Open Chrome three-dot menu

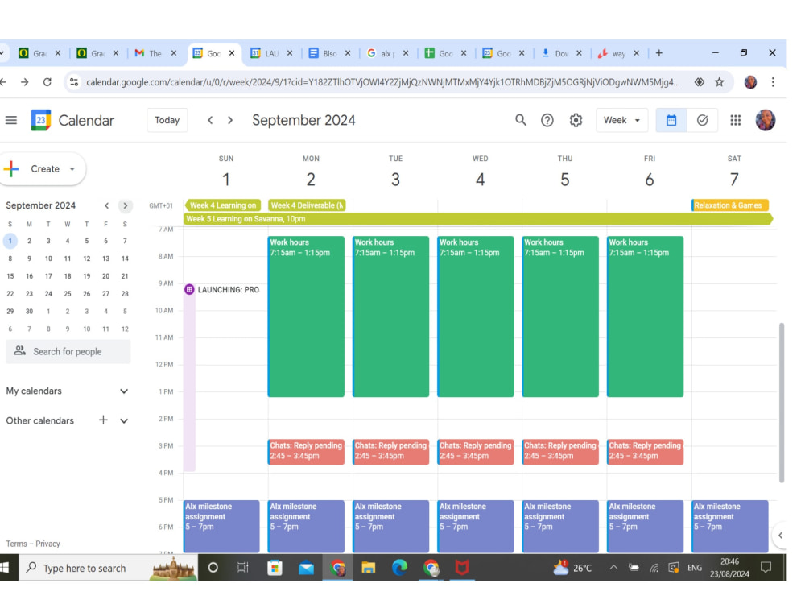(x=773, y=82)
